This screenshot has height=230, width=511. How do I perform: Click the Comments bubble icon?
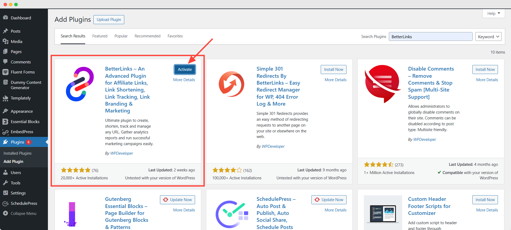click(x=5, y=62)
